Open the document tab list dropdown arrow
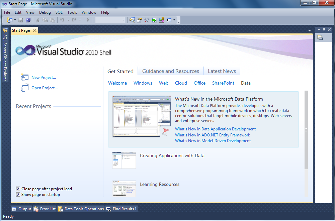Viewport: 335px width, 221px height. coord(309,31)
